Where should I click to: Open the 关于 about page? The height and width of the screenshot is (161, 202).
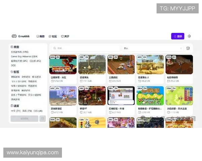65,36
